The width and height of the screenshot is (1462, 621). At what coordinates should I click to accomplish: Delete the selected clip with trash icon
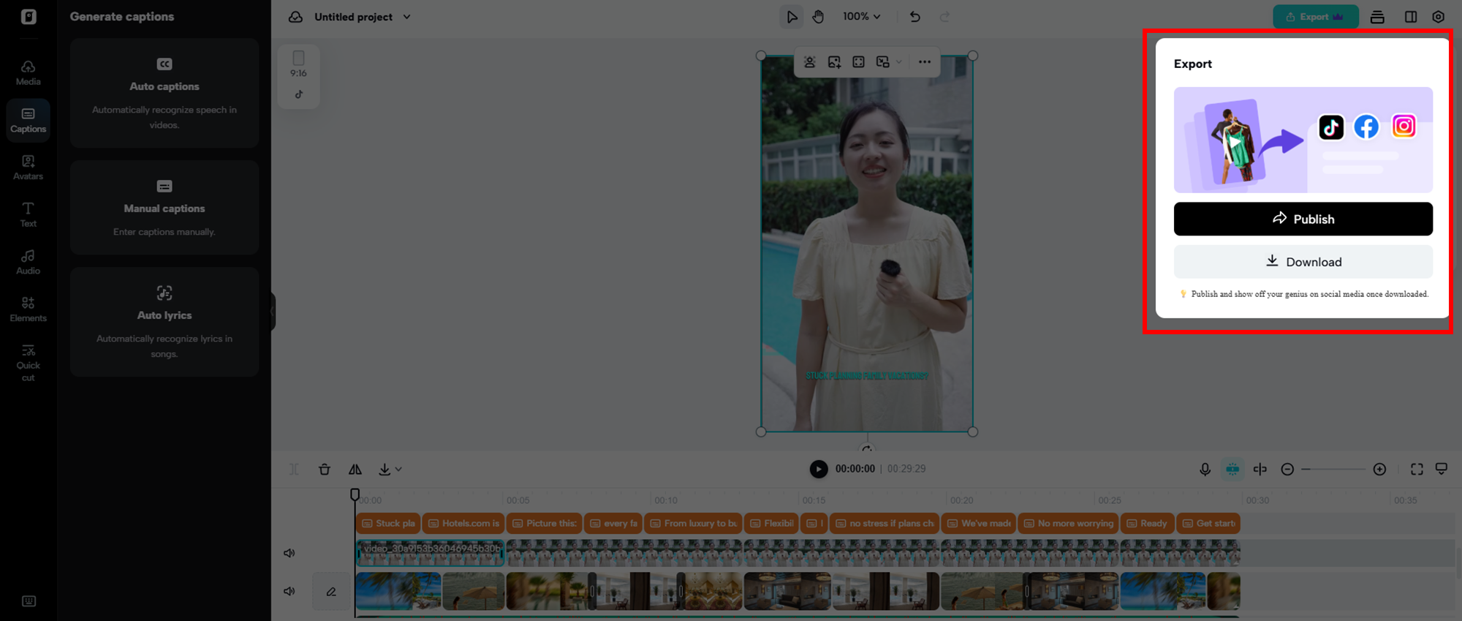(325, 470)
